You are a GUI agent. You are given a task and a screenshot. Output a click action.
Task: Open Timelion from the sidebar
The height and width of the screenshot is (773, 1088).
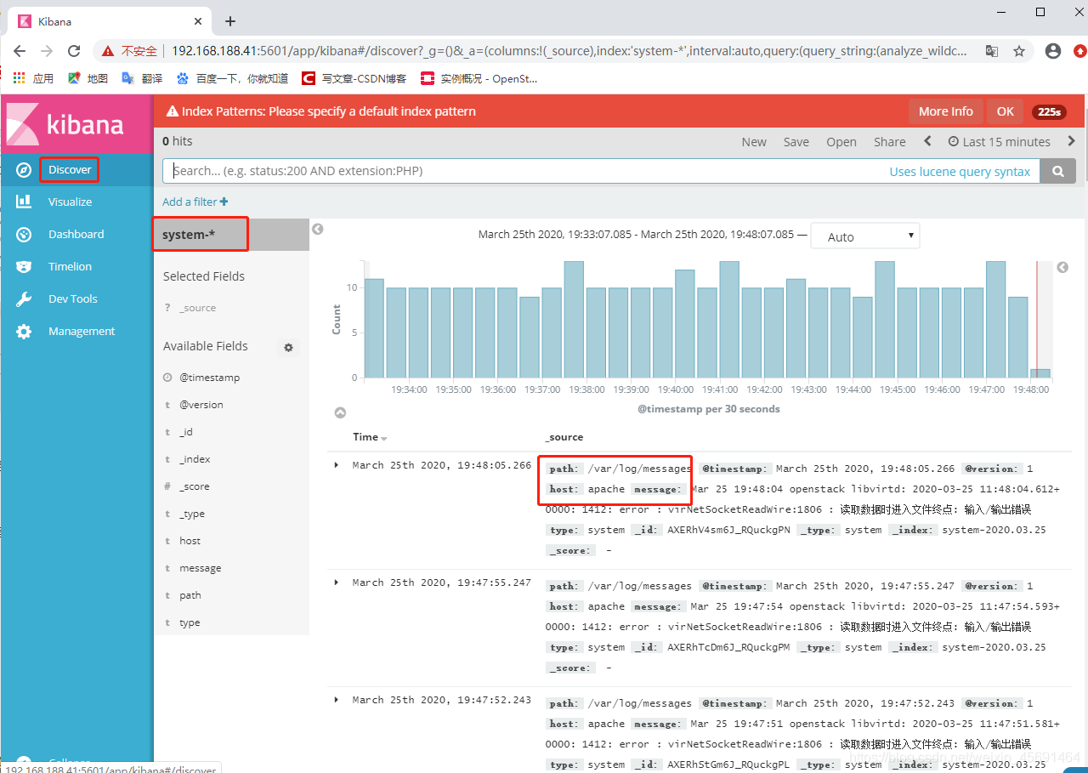[x=70, y=267]
